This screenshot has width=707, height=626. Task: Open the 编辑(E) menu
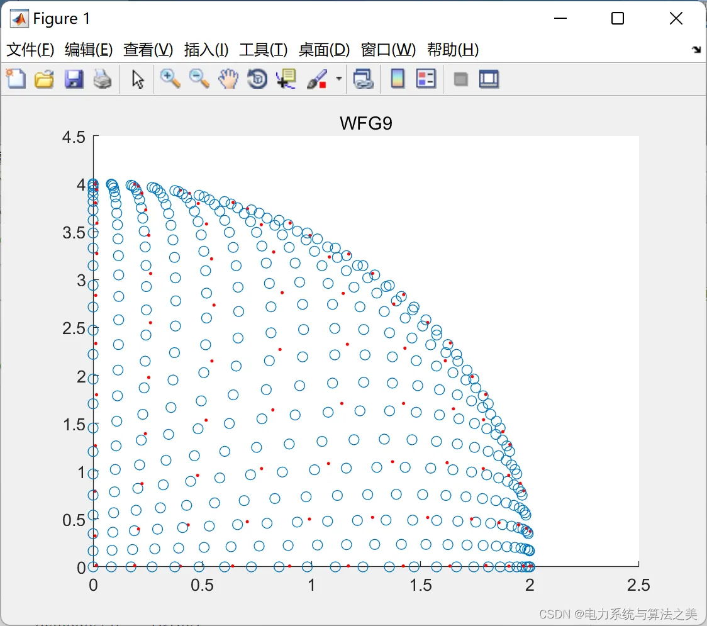(x=89, y=50)
